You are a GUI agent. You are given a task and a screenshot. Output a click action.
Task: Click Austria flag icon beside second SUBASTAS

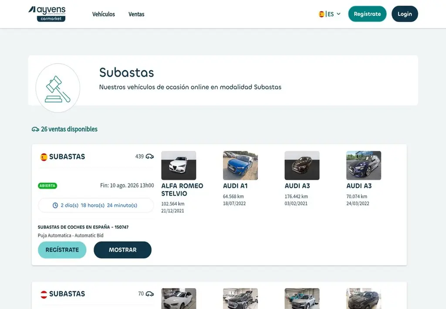coord(44,294)
